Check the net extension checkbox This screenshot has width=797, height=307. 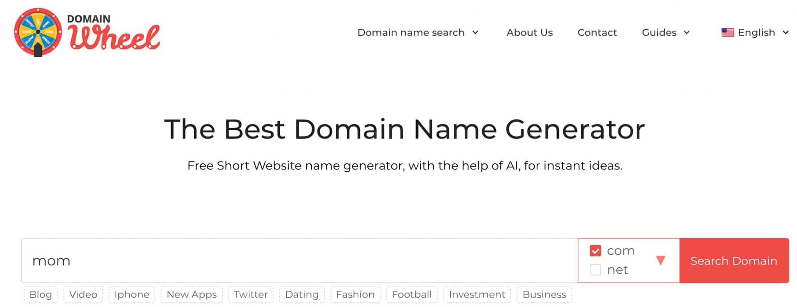pos(595,270)
